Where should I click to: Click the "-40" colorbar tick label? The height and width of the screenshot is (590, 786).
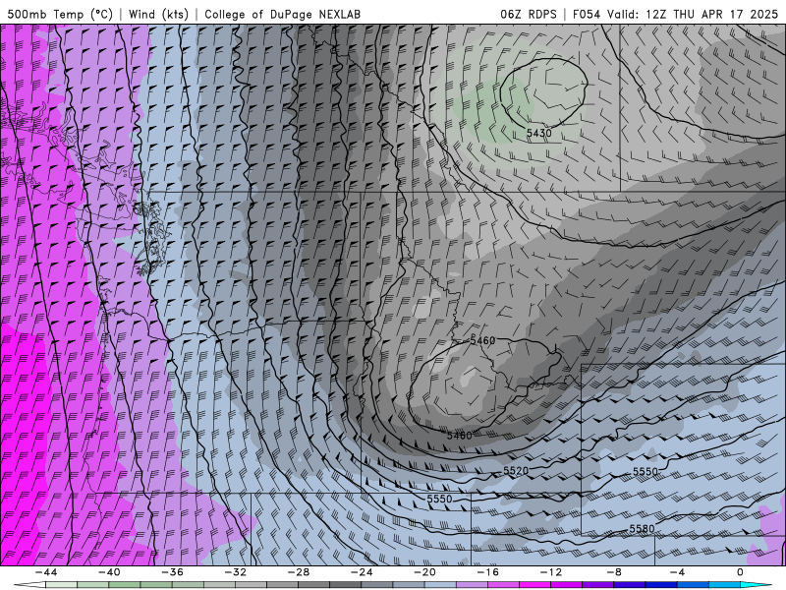pos(109,572)
